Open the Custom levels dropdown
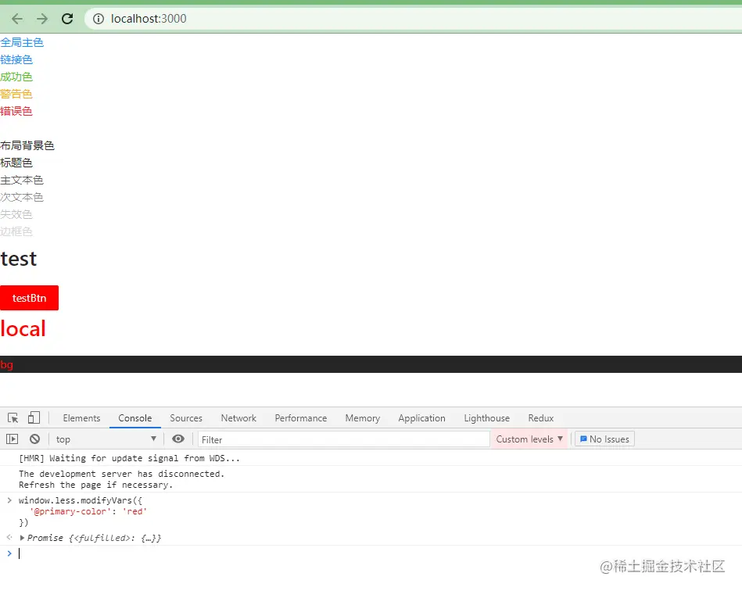This screenshot has height=591, width=742. click(x=529, y=439)
